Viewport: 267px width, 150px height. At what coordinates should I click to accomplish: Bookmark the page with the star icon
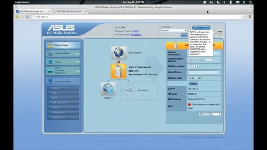coord(243,17)
